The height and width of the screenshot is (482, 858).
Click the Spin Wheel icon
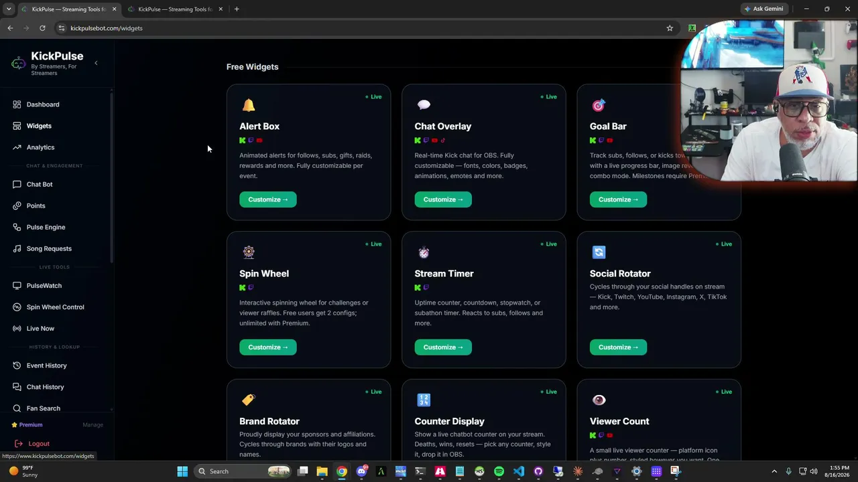pyautogui.click(x=249, y=252)
